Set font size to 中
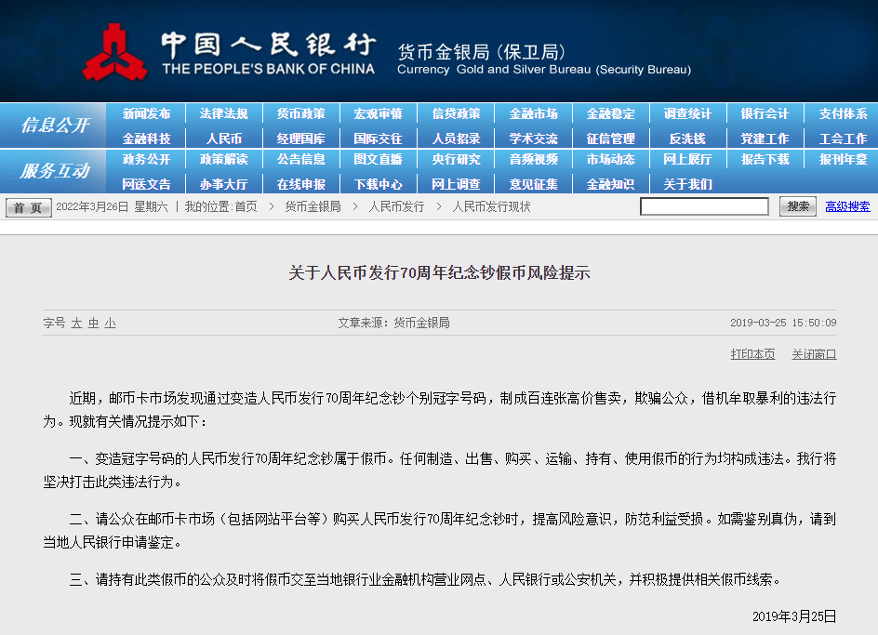Viewport: 878px width, 635px height. coord(94,324)
